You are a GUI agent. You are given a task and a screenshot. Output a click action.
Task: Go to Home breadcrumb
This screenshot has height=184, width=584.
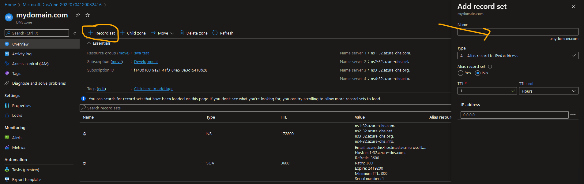pyautogui.click(x=10, y=5)
